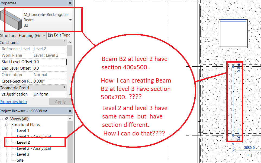Click the Edit Type icon
This screenshot has height=163, width=261.
50,35
